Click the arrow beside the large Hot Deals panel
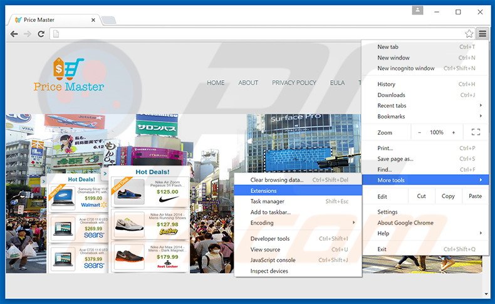 coord(105,173)
